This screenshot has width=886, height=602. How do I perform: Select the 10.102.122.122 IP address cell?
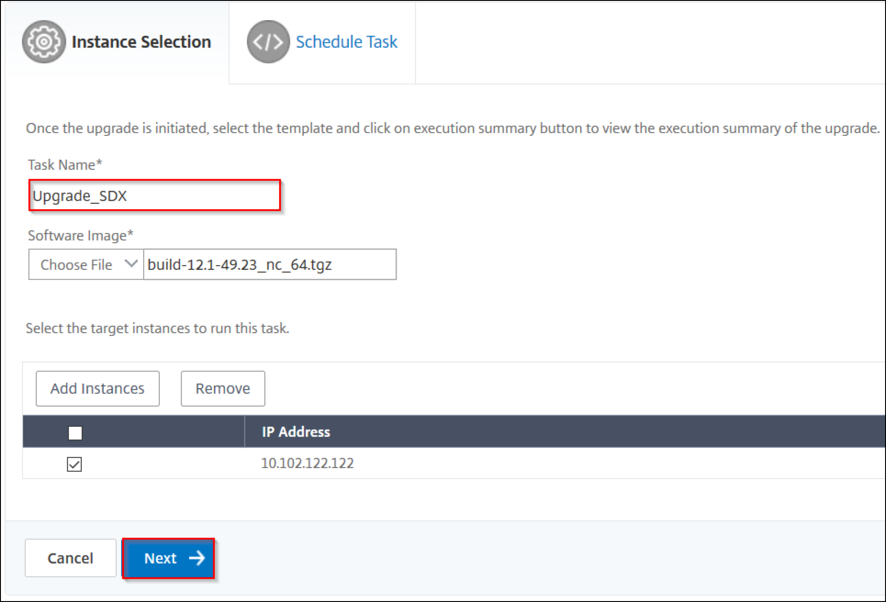click(307, 463)
